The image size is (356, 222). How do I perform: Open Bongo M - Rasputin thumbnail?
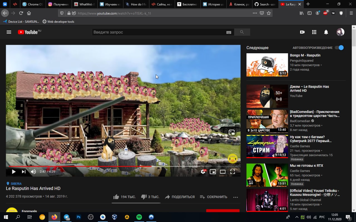267,65
